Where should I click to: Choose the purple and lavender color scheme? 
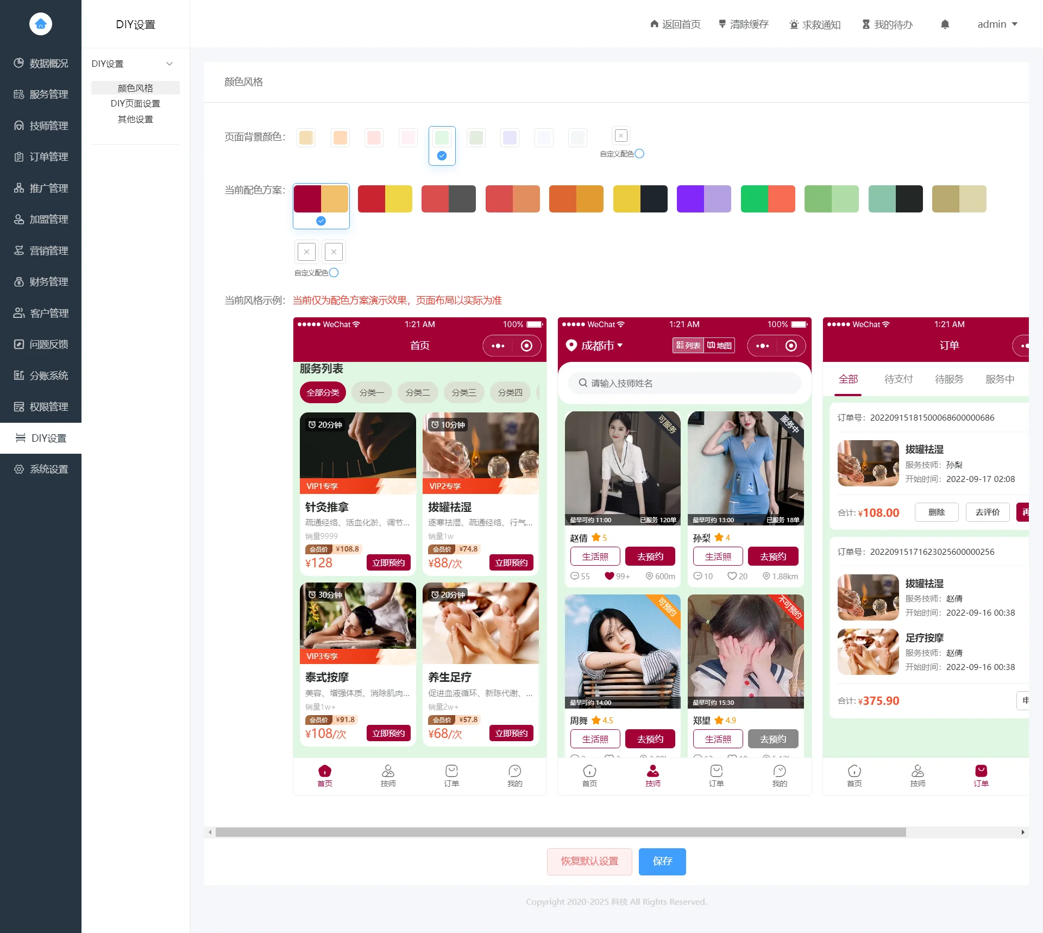703,199
